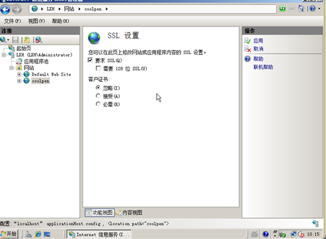Click the 起始页 icon in the tree
This screenshot has width=326, height=239.
pyautogui.click(x=11, y=48)
